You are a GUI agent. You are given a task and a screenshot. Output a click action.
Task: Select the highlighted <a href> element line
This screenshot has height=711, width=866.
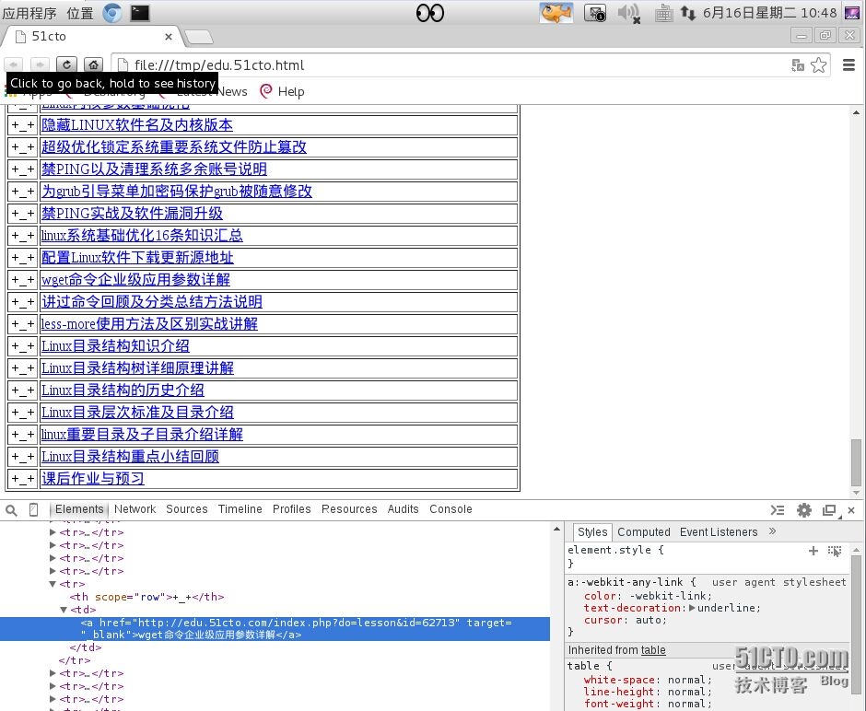tap(275, 629)
